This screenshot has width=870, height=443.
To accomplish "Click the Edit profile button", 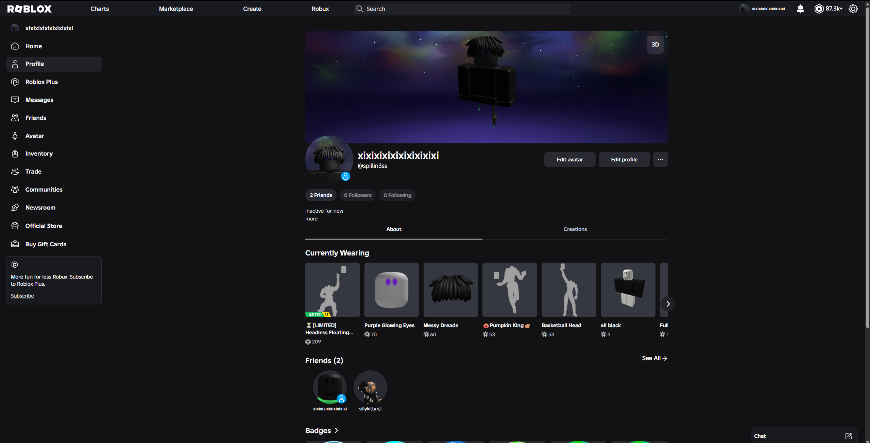I will pyautogui.click(x=624, y=159).
